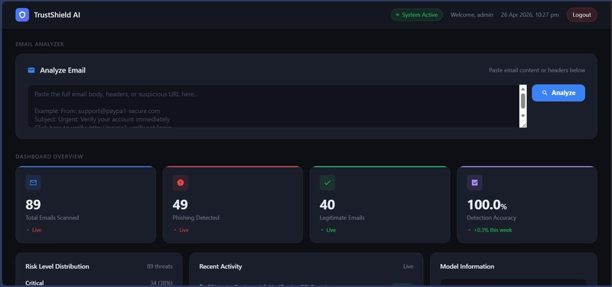Click the DASHBOARD OVERVIEW section label
The width and height of the screenshot is (612, 287).
click(x=49, y=156)
